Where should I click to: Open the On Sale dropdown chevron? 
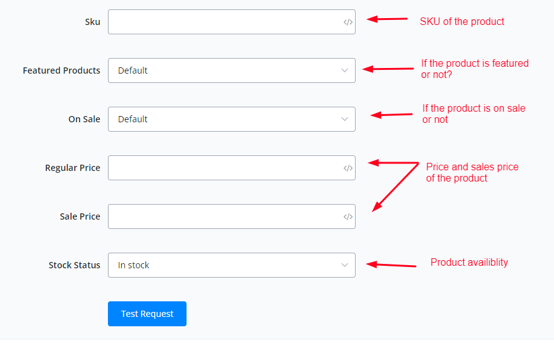click(345, 119)
